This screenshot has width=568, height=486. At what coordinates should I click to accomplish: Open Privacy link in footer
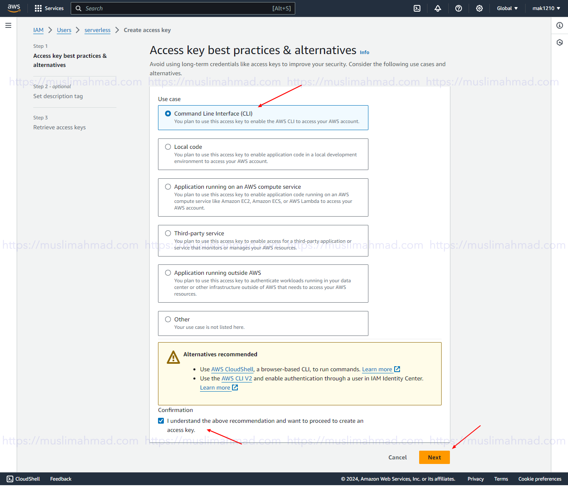[x=476, y=479]
